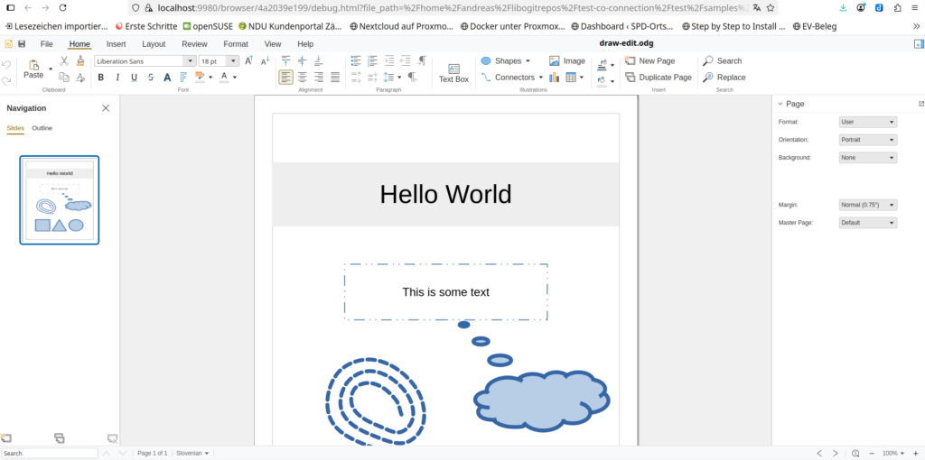Viewport: 925px width, 460px height.
Task: Click the Duplicate Page button
Action: [x=659, y=78]
